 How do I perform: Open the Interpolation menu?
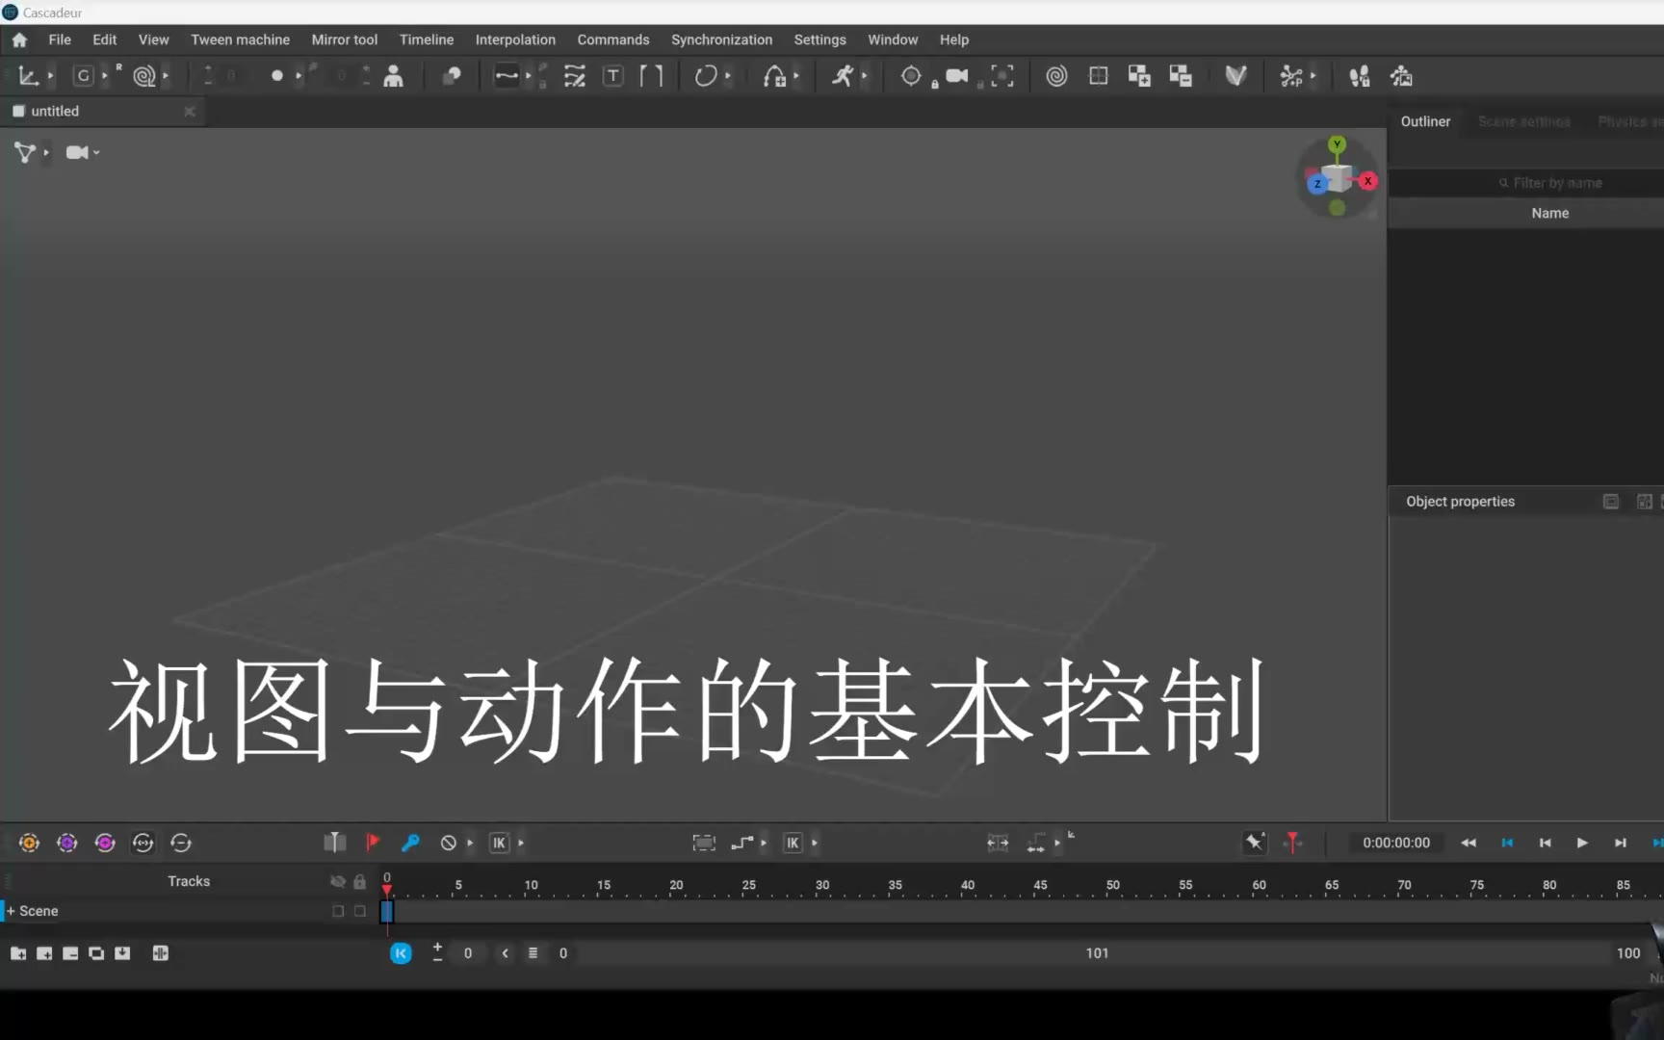point(515,39)
